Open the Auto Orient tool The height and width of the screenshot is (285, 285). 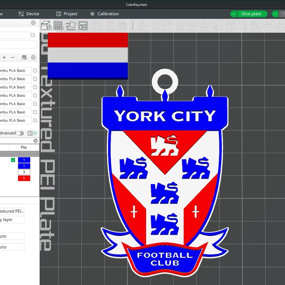(x=70, y=26)
